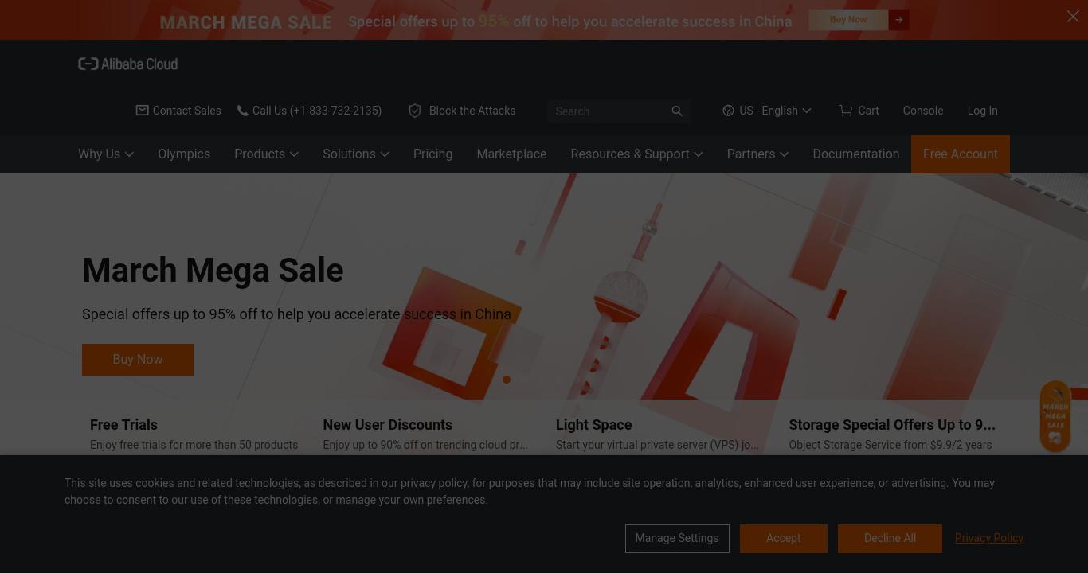Select the orange carousel indicator dot
This screenshot has width=1088, height=573.
coord(507,380)
